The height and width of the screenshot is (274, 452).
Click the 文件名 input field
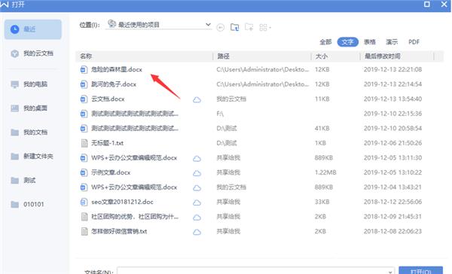point(256,271)
